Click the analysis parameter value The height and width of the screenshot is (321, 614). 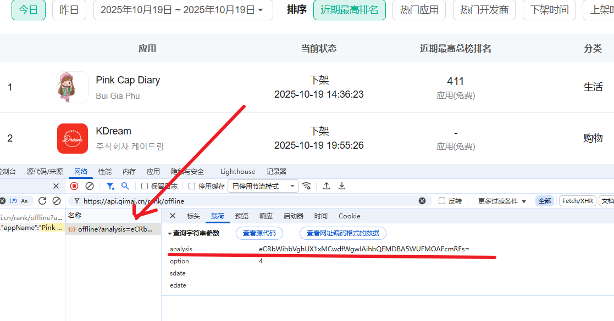(364, 249)
